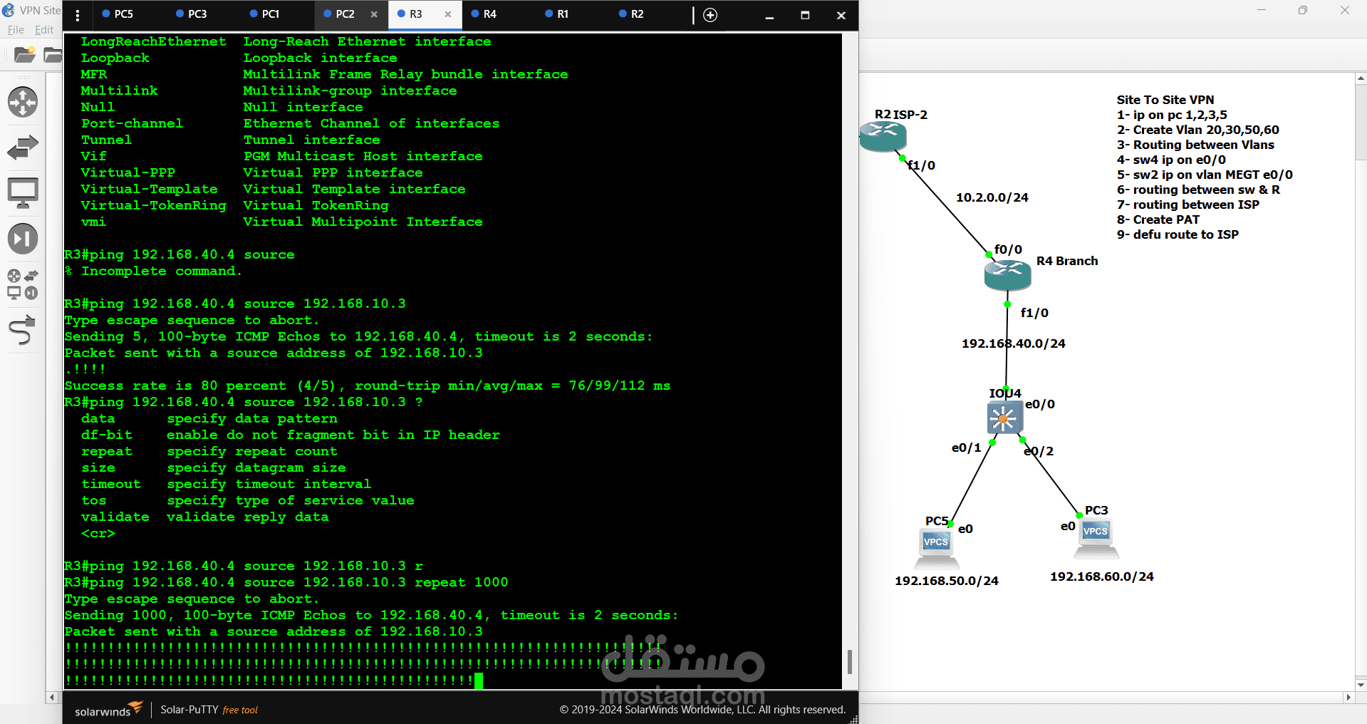Click the 192.168.50.0/24 network label

click(x=946, y=581)
